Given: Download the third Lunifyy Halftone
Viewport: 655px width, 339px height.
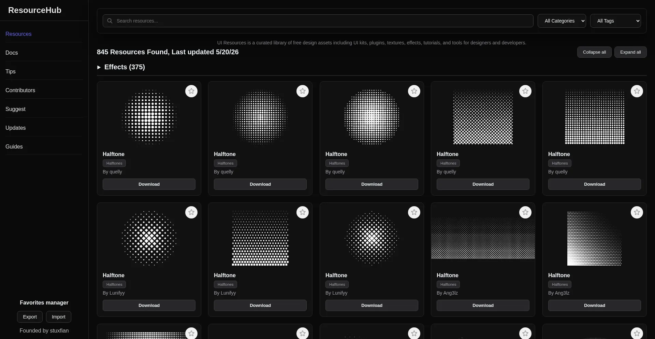Looking at the screenshot, I should click(372, 305).
